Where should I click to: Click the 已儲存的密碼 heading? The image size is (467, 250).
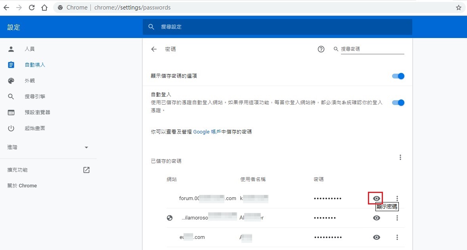pyautogui.click(x=166, y=161)
